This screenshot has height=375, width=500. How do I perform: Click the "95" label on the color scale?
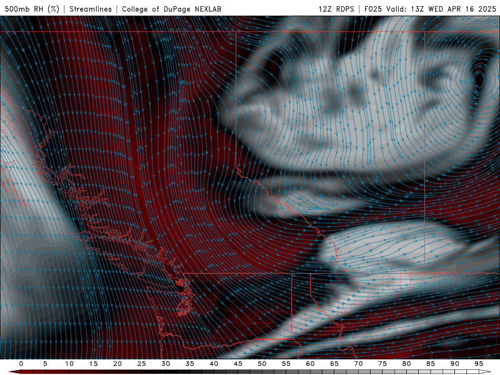pos(479,364)
